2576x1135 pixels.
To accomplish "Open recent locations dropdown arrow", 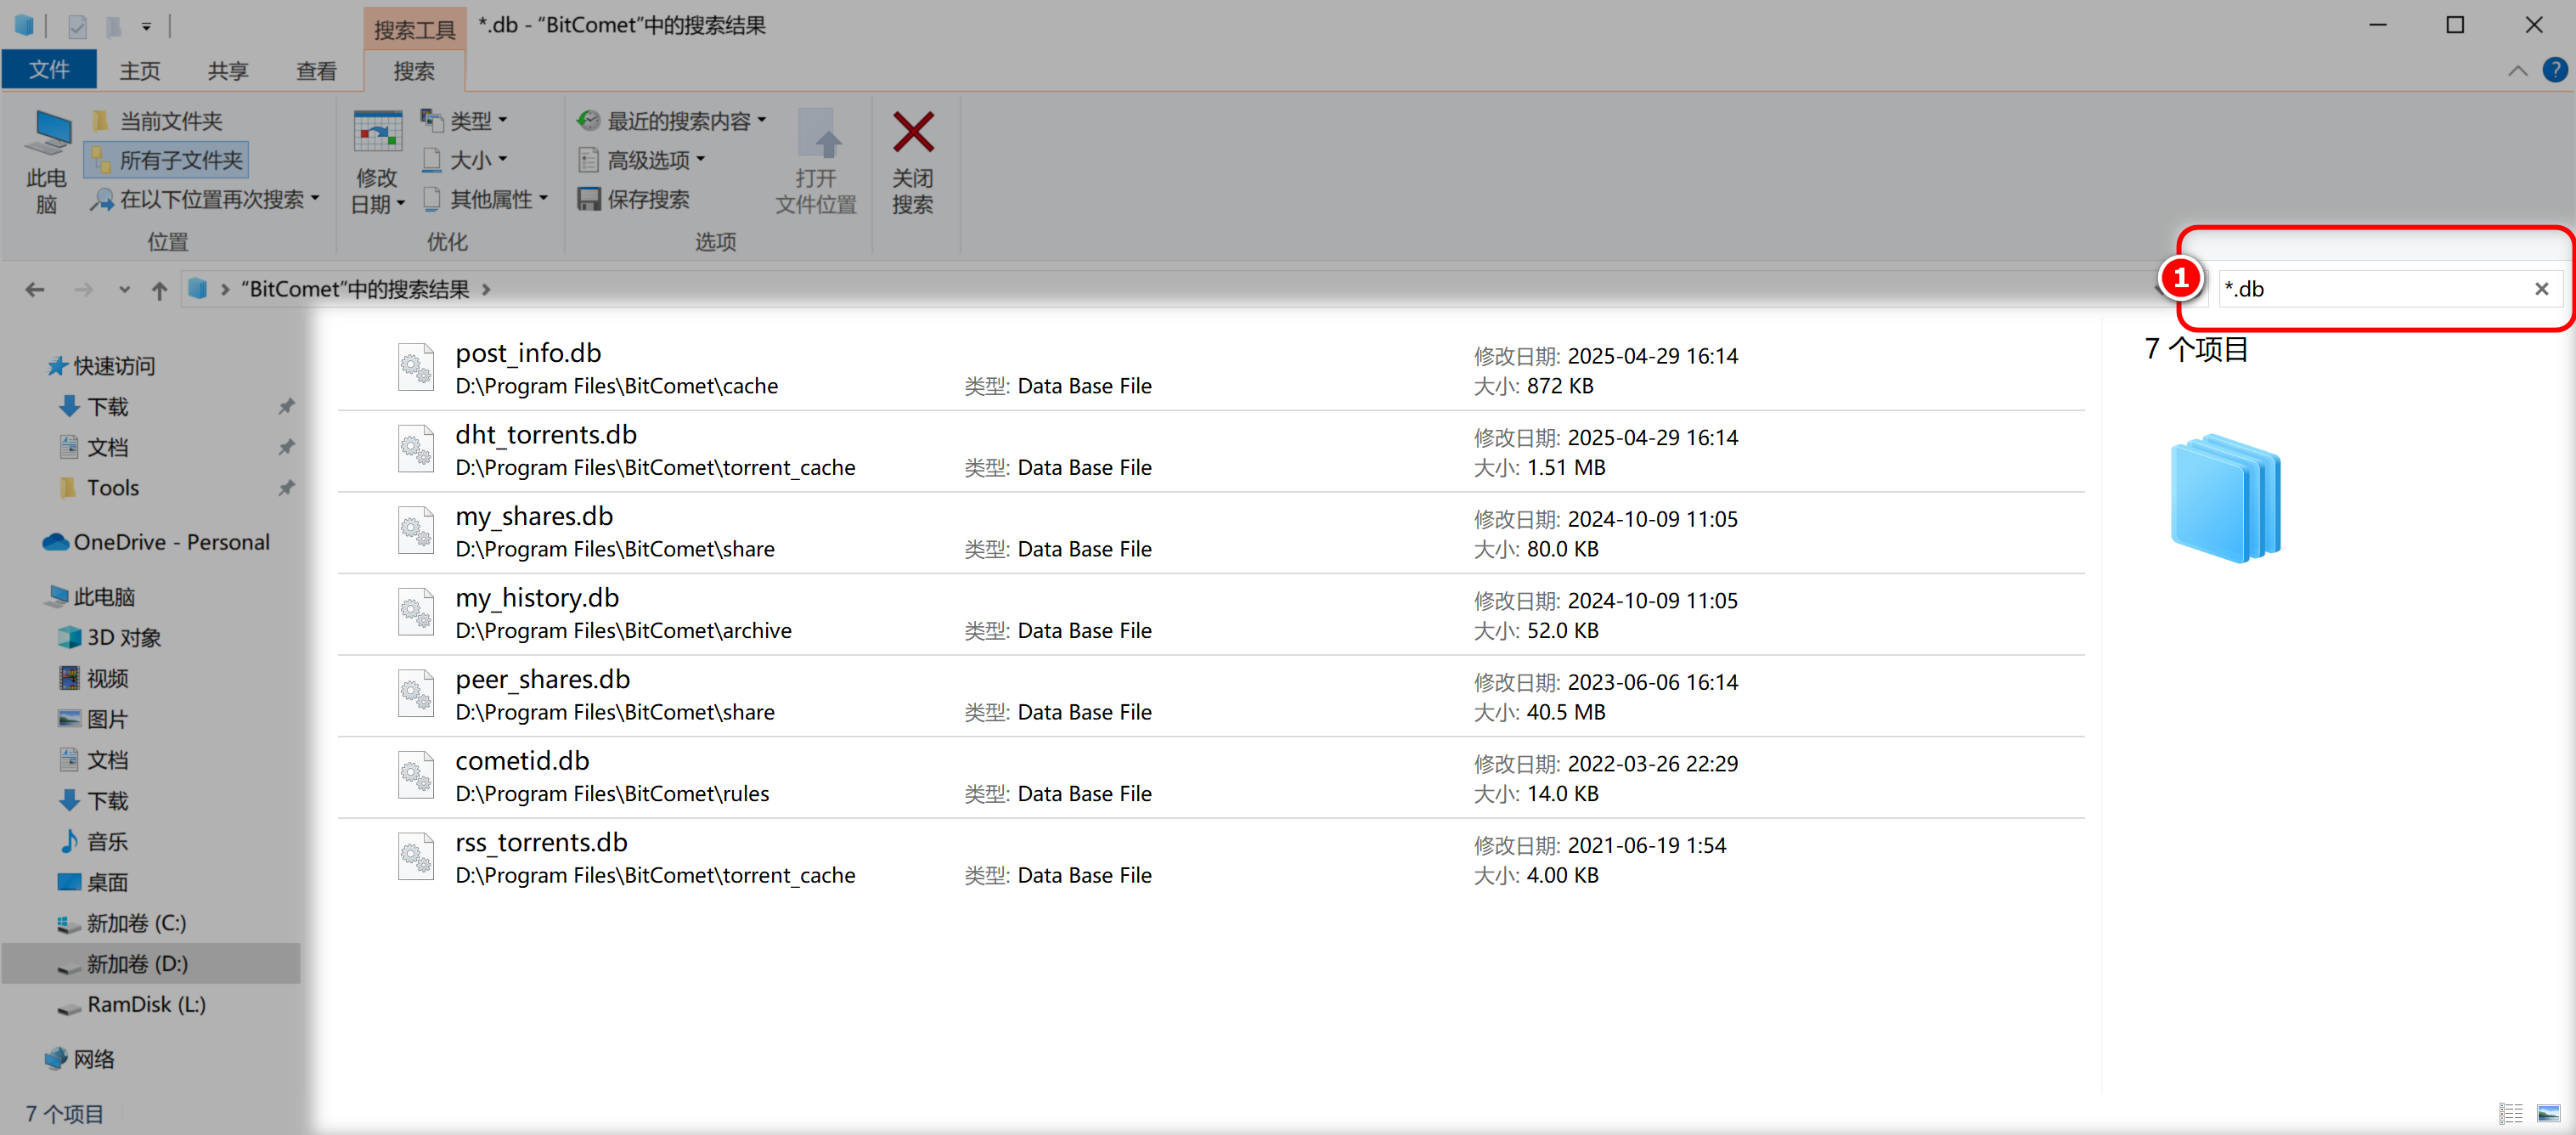I will pyautogui.click(x=124, y=290).
